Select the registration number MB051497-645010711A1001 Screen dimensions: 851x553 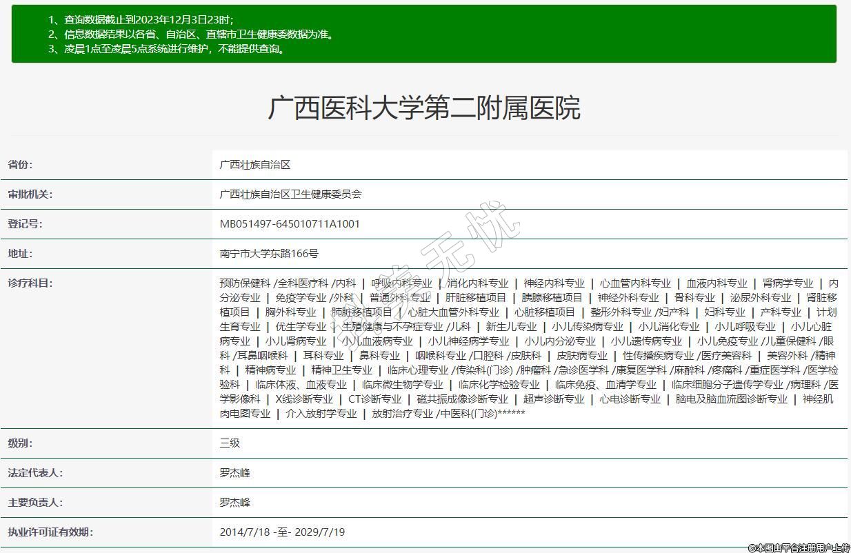290,224
